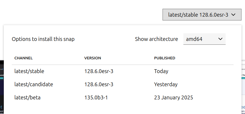Click the CHANNEL column header
Image resolution: width=245 pixels, height=114 pixels.
[x=23, y=58]
